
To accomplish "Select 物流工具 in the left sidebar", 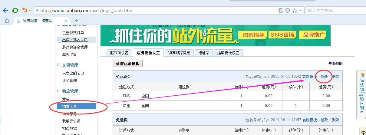I will pos(69,106).
